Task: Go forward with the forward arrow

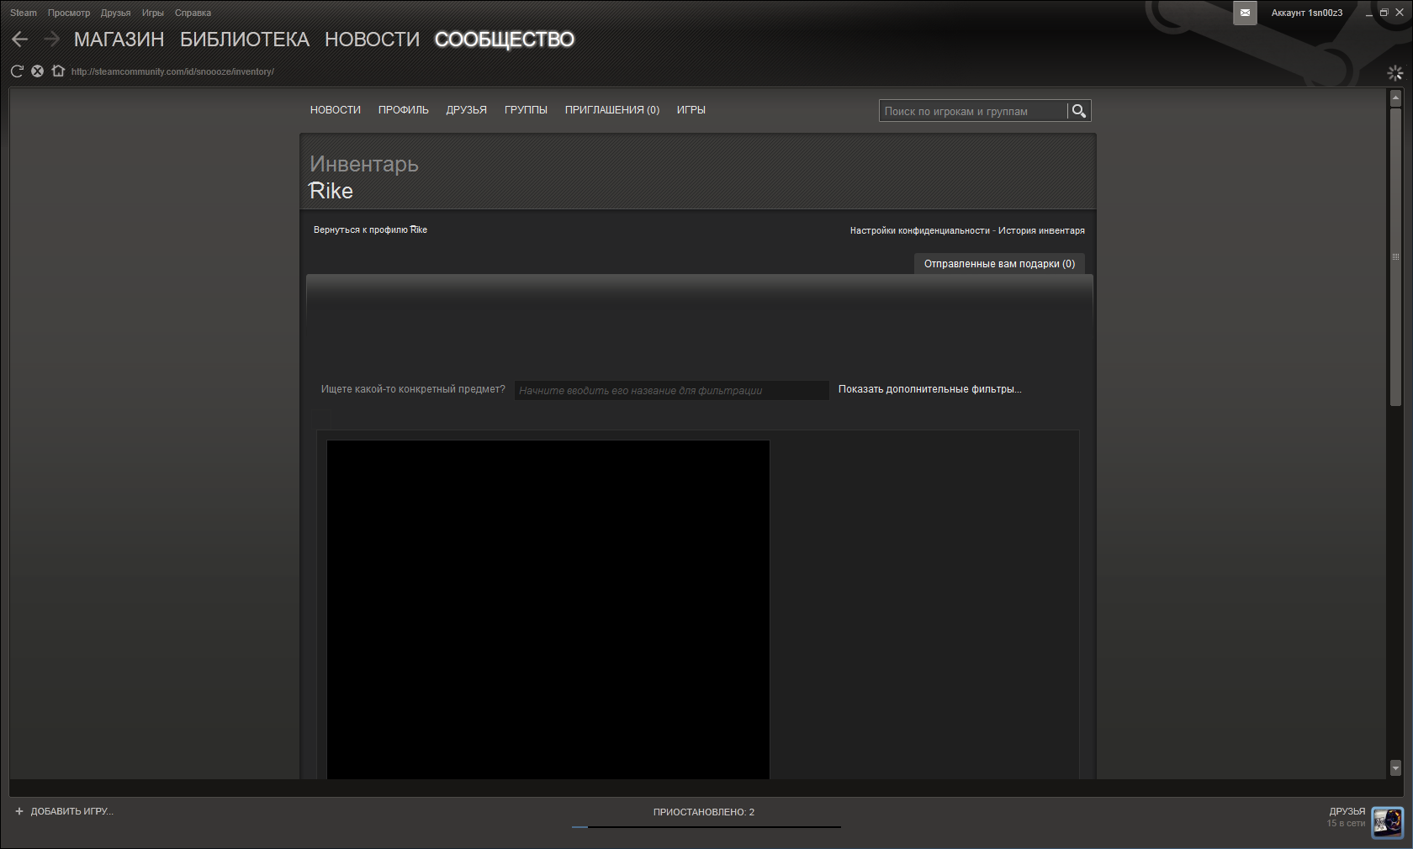Action: point(51,40)
